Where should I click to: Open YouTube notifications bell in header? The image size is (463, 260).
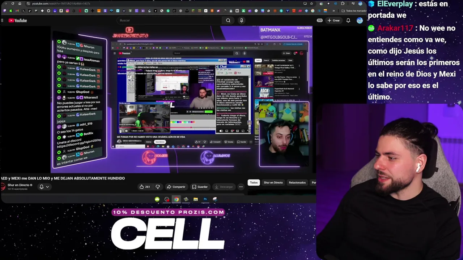(348, 21)
